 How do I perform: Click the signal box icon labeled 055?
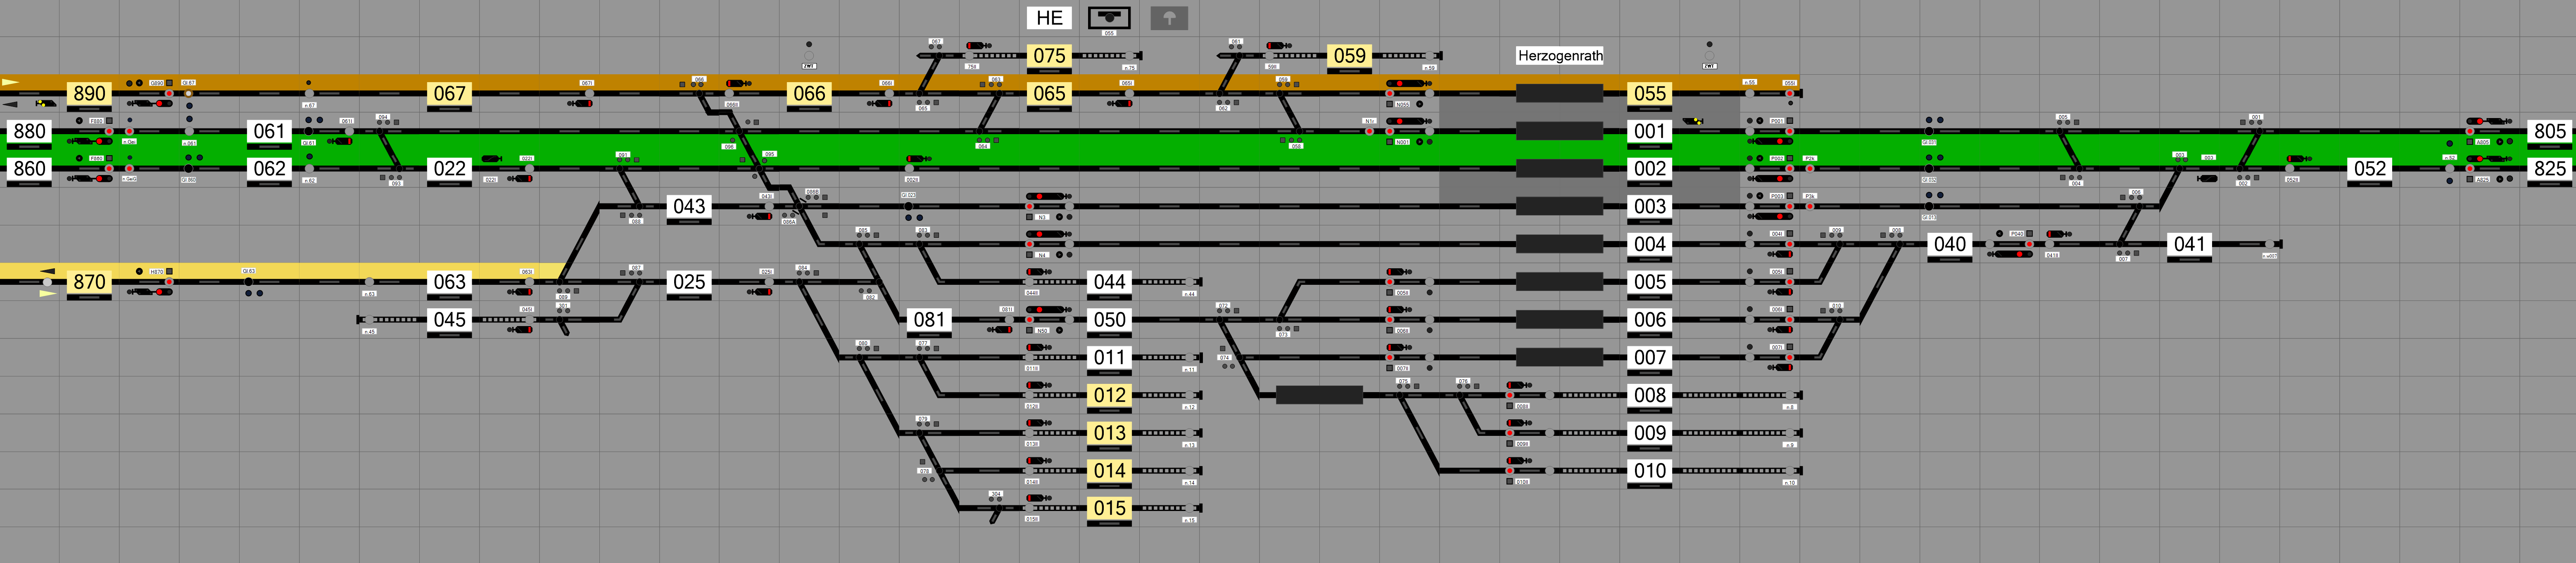pos(1109,18)
